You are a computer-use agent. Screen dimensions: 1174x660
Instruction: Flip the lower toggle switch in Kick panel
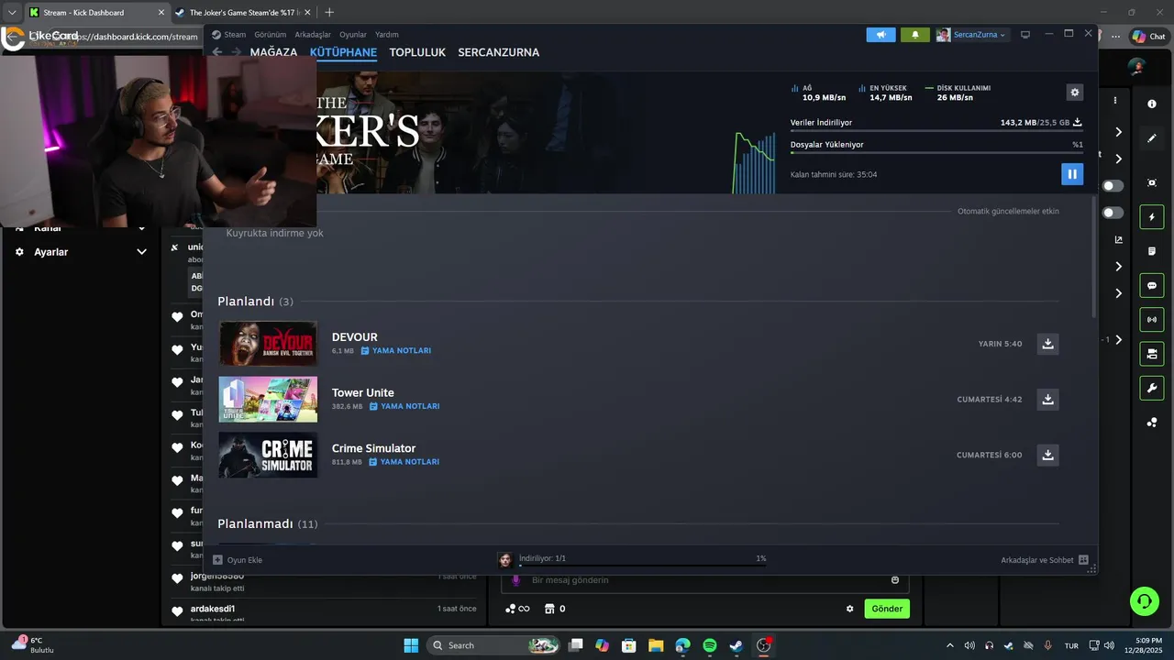point(1113,213)
